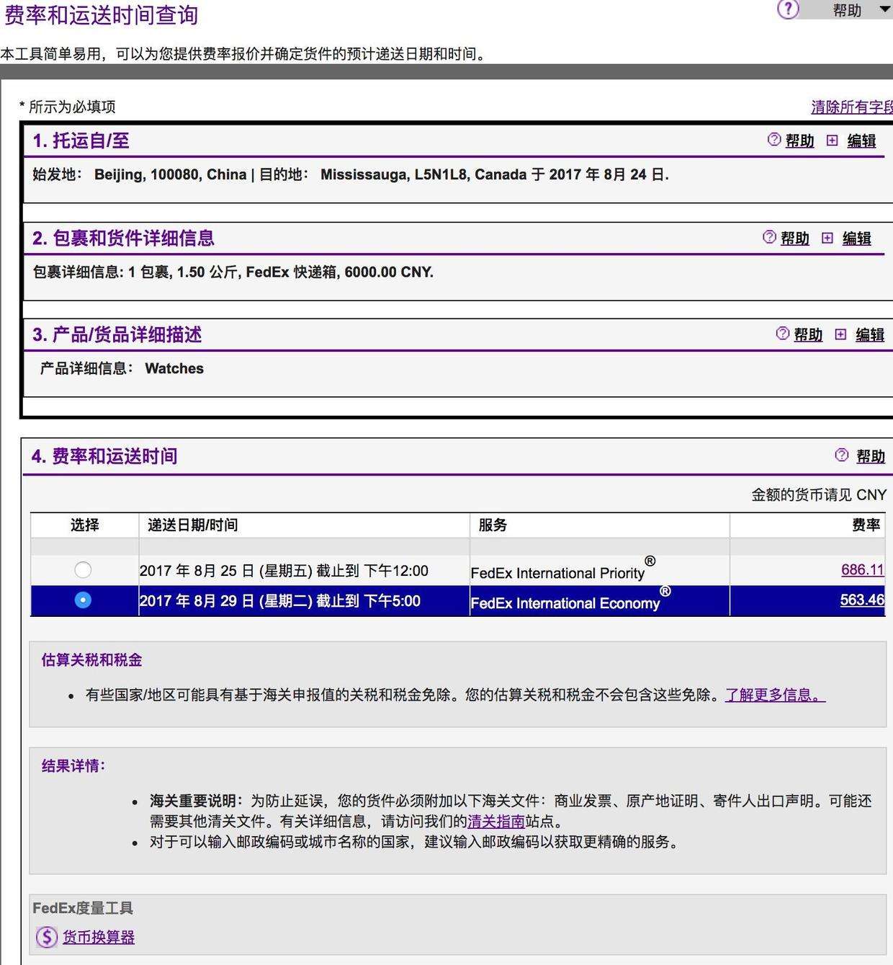Click help question icon in section 3 产品/货品详细描述
893x965 pixels.
coord(783,334)
